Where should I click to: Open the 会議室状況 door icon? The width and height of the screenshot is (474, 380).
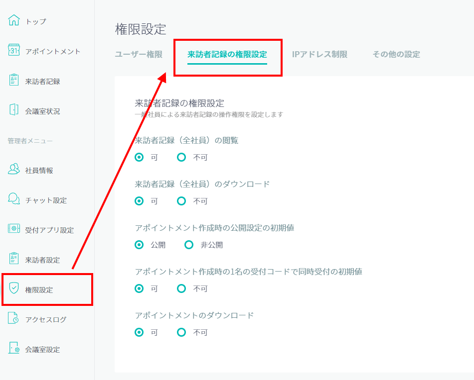[14, 109]
